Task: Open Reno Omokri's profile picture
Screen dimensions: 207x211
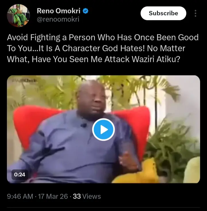Action: coord(18,15)
